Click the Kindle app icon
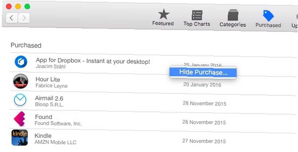 [20, 137]
